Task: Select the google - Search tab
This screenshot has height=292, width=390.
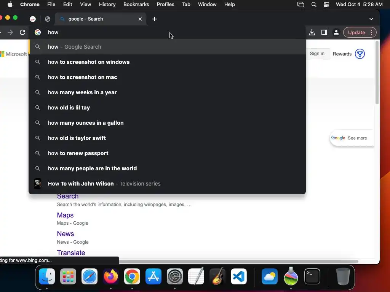Action: [101, 19]
